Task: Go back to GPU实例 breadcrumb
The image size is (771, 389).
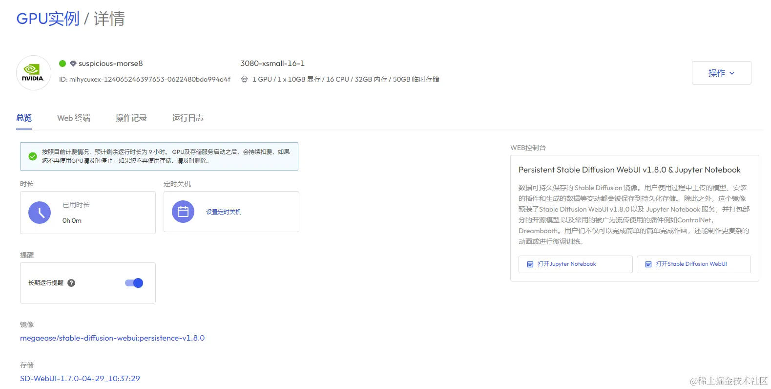Action: pos(48,19)
